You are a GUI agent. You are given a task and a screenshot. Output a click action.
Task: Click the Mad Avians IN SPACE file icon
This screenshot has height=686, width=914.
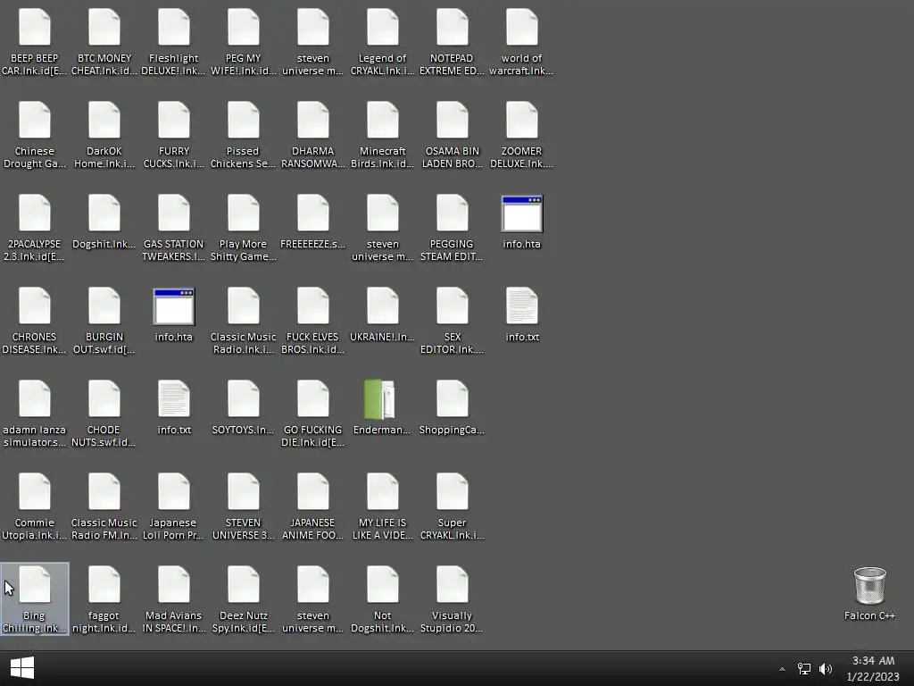[174, 584]
